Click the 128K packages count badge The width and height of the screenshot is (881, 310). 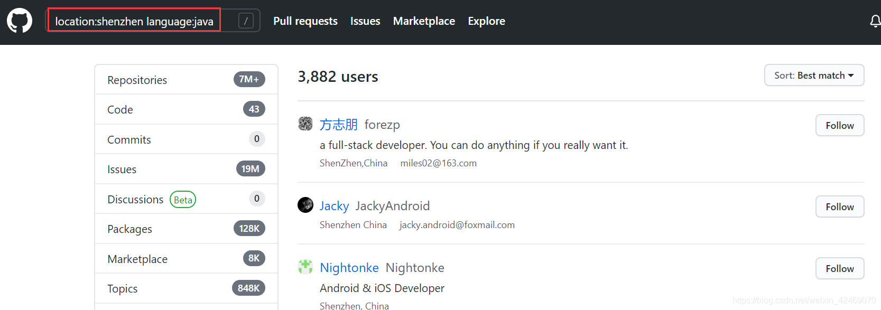[249, 229]
